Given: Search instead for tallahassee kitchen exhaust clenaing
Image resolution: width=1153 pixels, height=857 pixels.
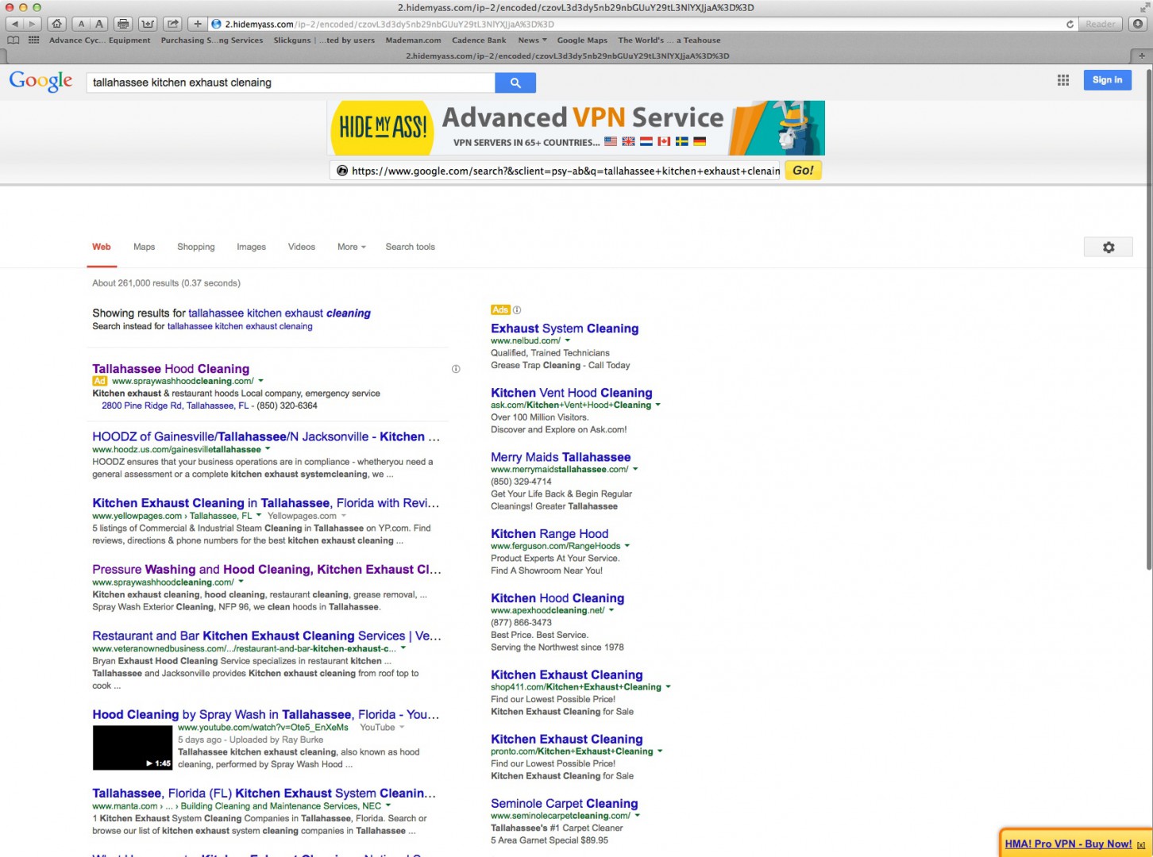Looking at the screenshot, I should point(240,326).
